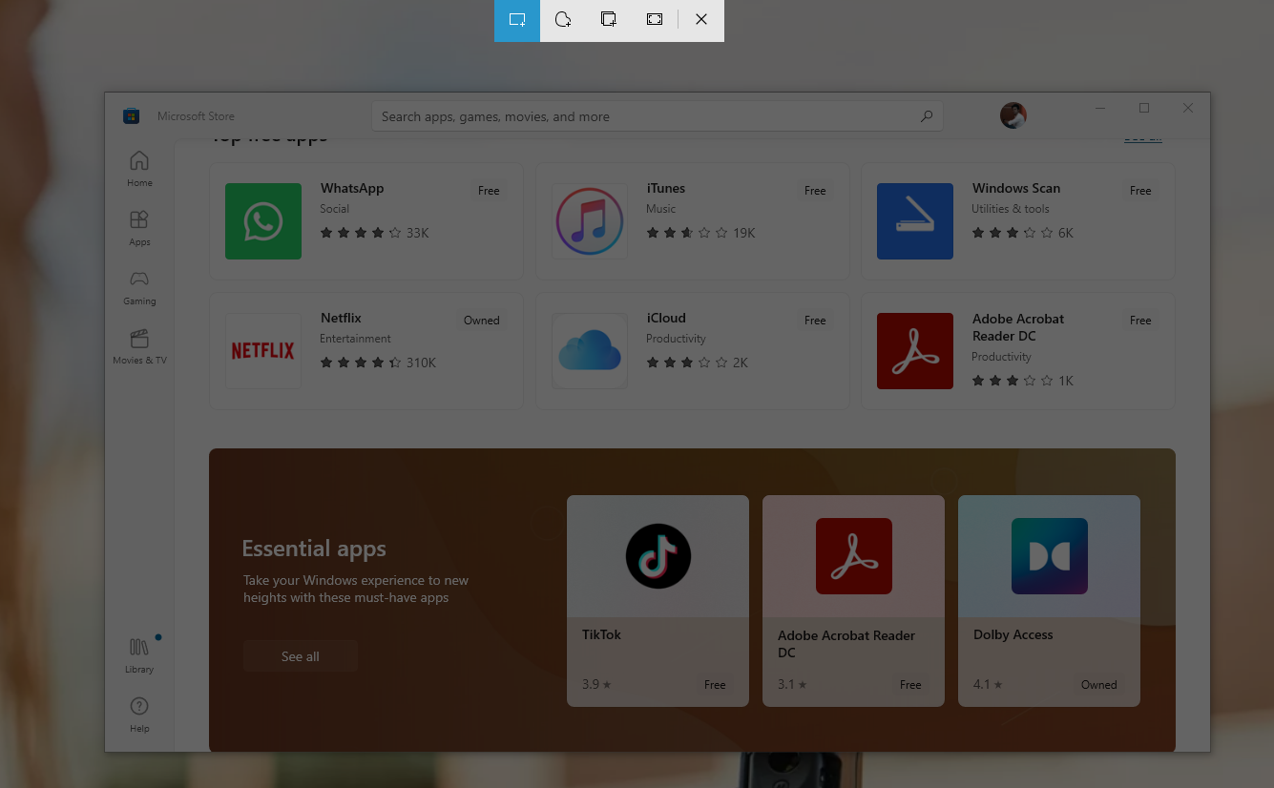Click the Free button for WhatsApp
Screen dimensions: 1274x788
click(489, 191)
